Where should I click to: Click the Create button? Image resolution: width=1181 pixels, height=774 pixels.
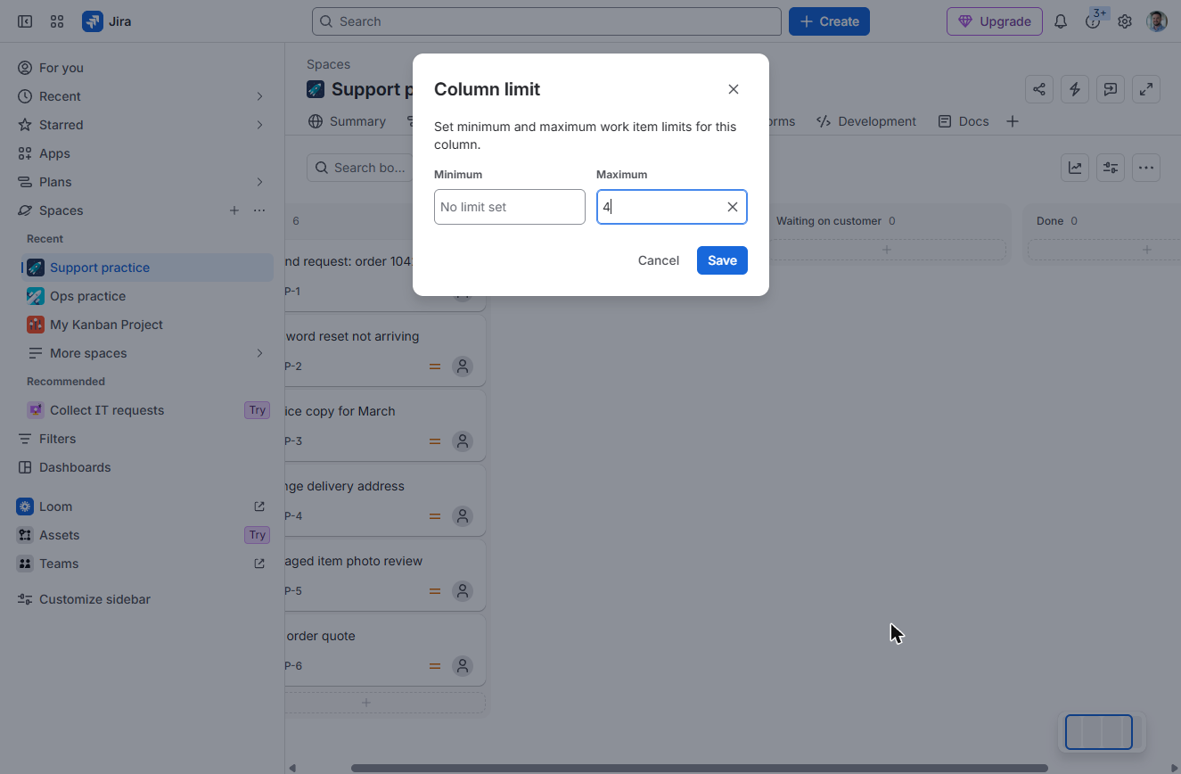pyautogui.click(x=829, y=21)
